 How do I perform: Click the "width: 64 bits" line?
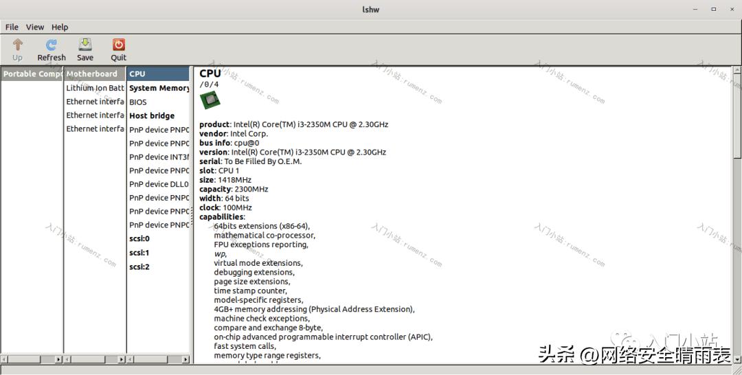click(224, 198)
